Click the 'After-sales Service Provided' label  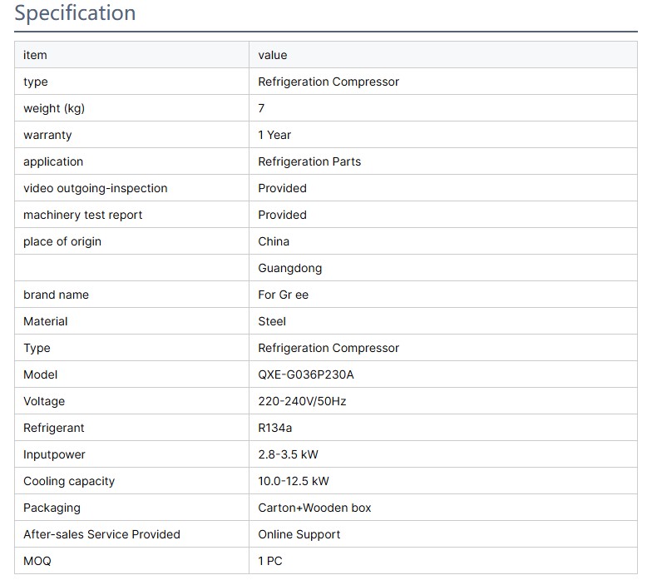coord(101,534)
